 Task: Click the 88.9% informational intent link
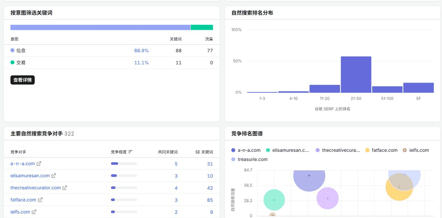click(x=141, y=51)
